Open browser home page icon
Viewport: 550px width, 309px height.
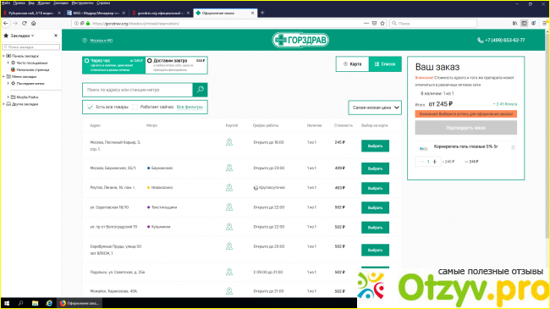pyautogui.click(x=33, y=23)
